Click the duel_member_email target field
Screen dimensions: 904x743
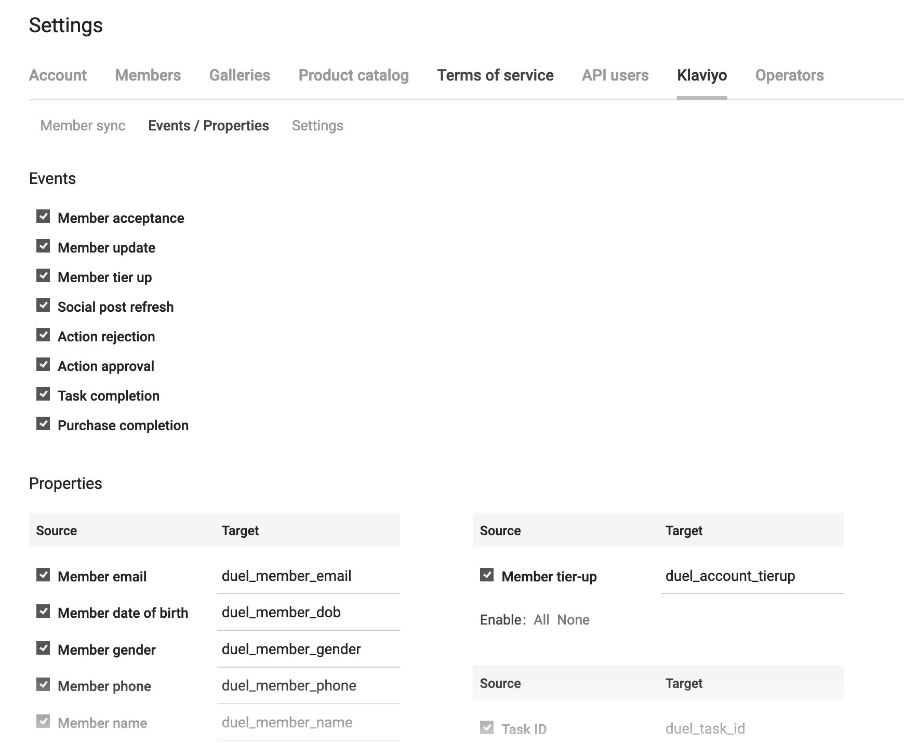tap(308, 576)
